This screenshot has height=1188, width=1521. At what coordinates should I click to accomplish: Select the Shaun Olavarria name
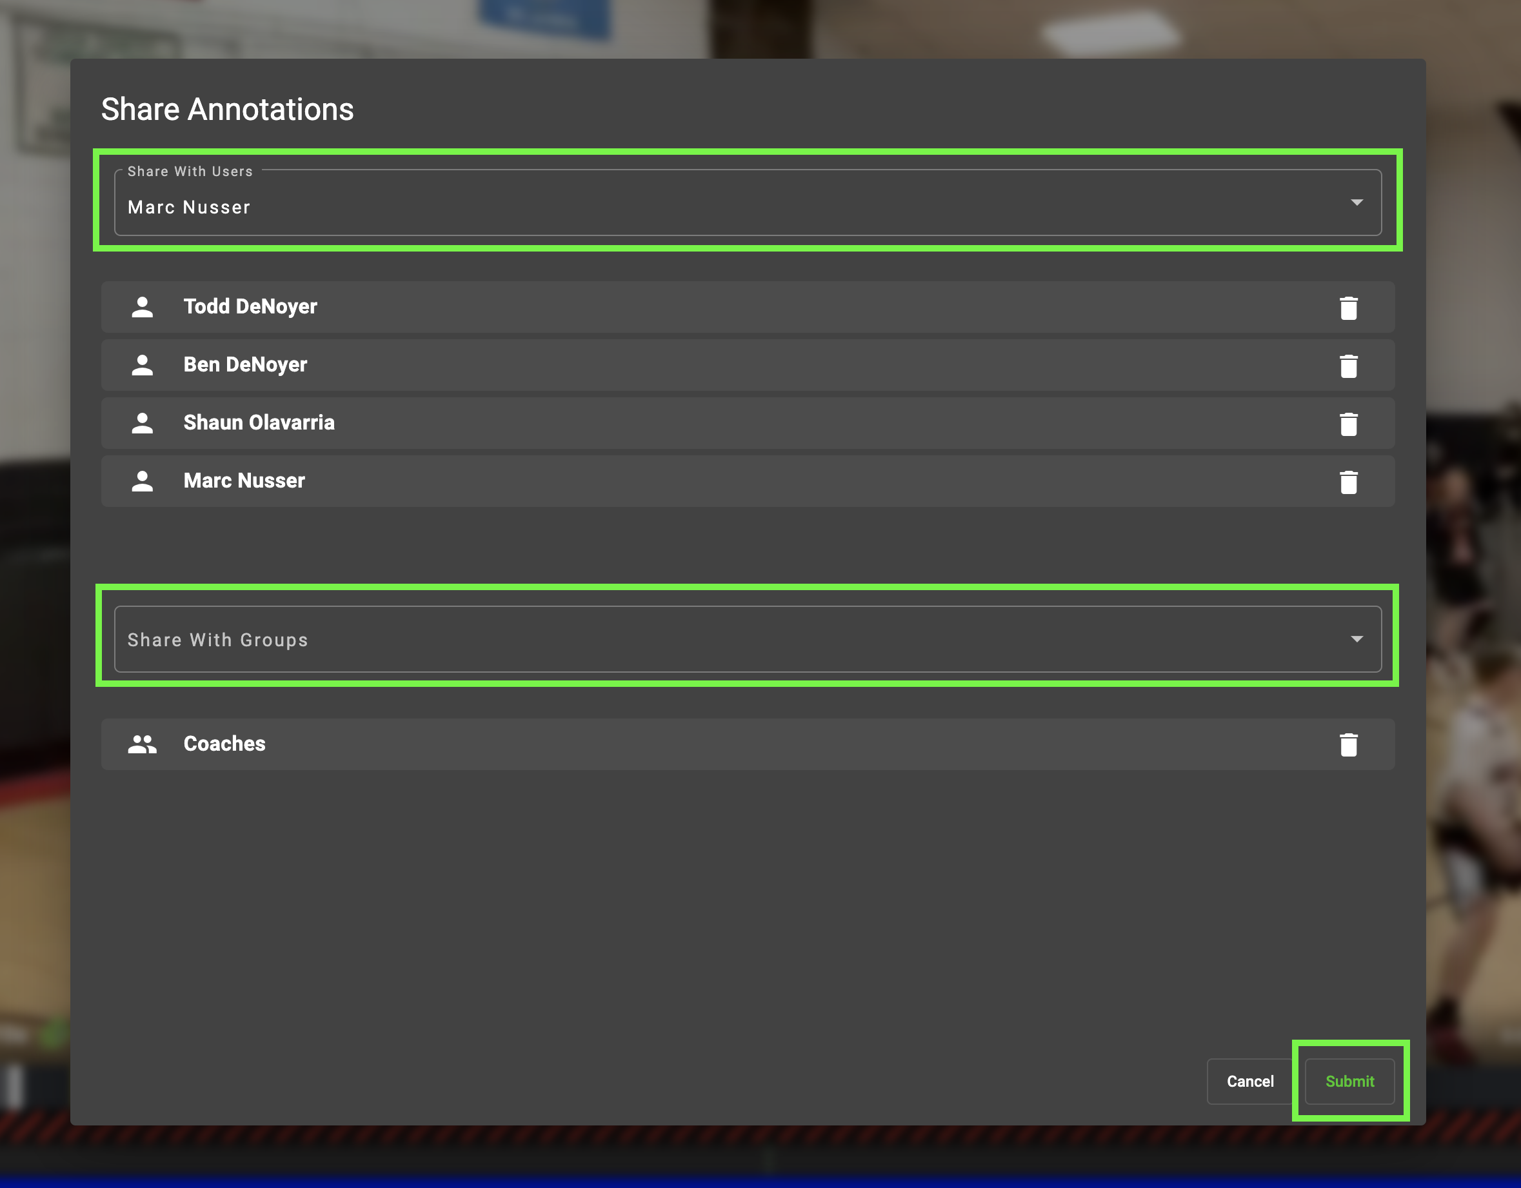pos(259,422)
